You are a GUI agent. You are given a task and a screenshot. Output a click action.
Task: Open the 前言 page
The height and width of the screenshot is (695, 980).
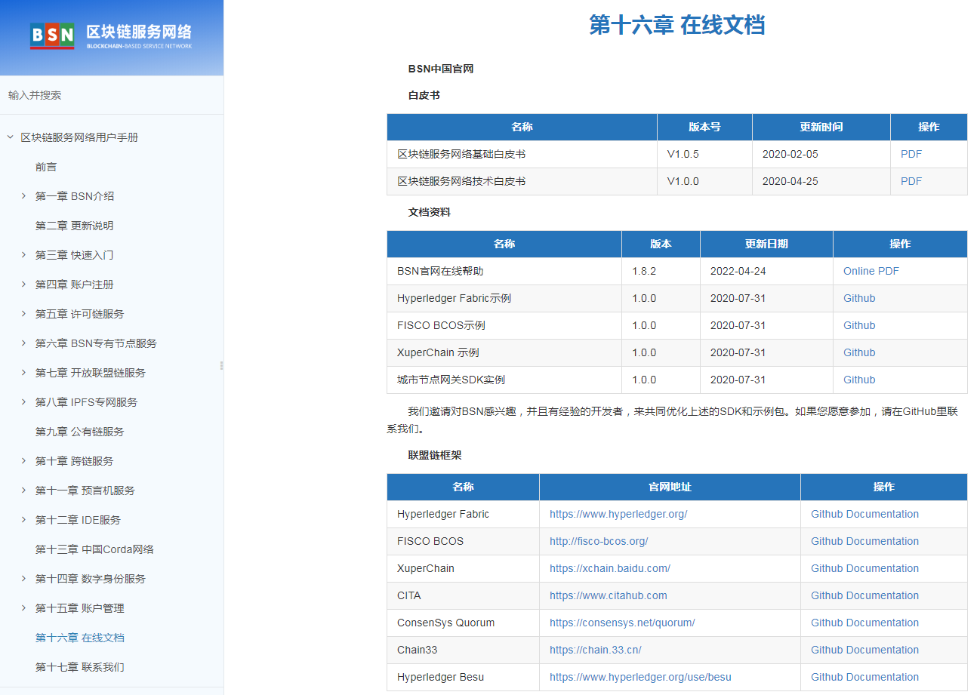point(46,167)
